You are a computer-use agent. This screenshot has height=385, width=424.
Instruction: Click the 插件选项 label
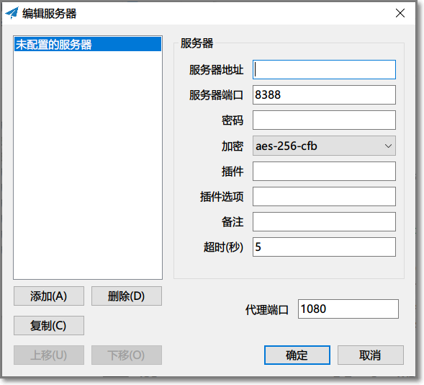[x=222, y=197]
